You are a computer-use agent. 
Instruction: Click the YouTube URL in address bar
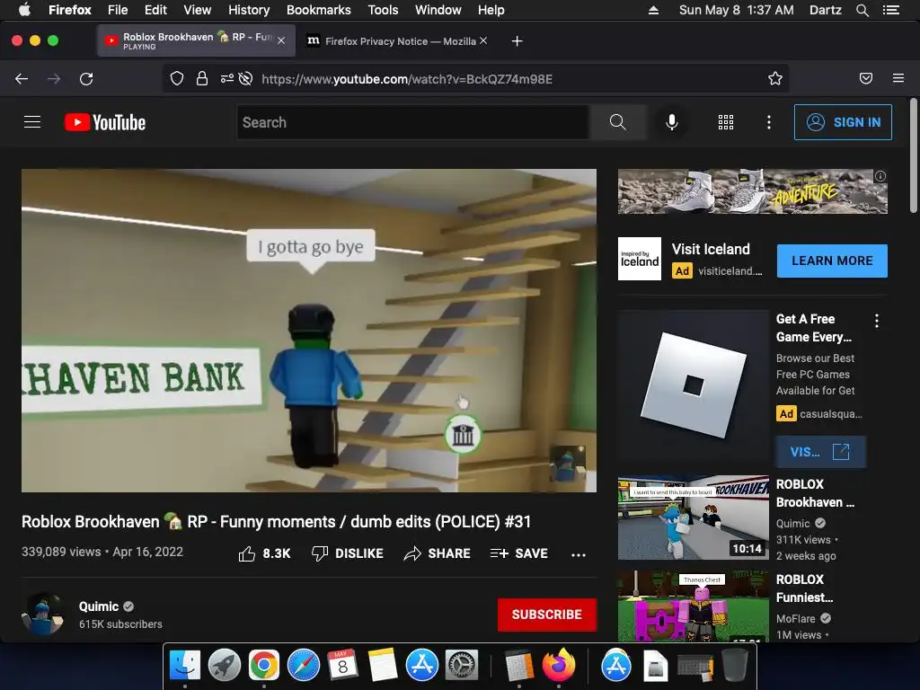tap(407, 79)
